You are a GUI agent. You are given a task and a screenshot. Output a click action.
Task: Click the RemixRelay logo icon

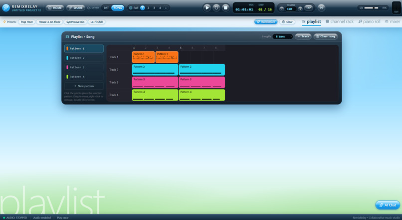pyautogui.click(x=5, y=8)
